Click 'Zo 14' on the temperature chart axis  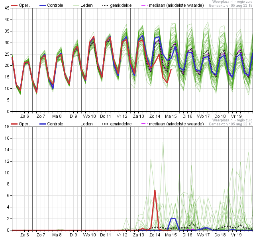pyautogui.click(x=155, y=116)
